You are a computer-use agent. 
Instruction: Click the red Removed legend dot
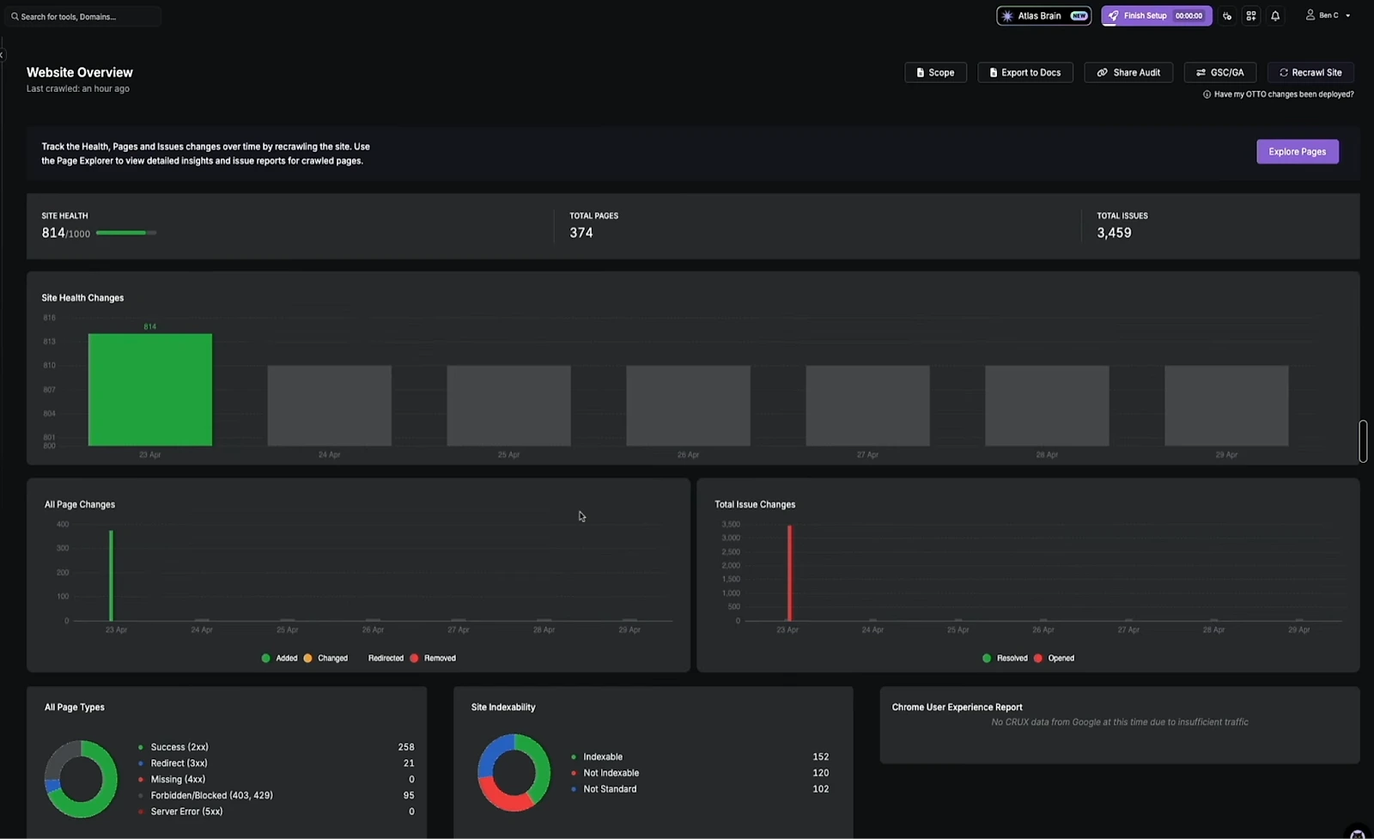coord(414,658)
